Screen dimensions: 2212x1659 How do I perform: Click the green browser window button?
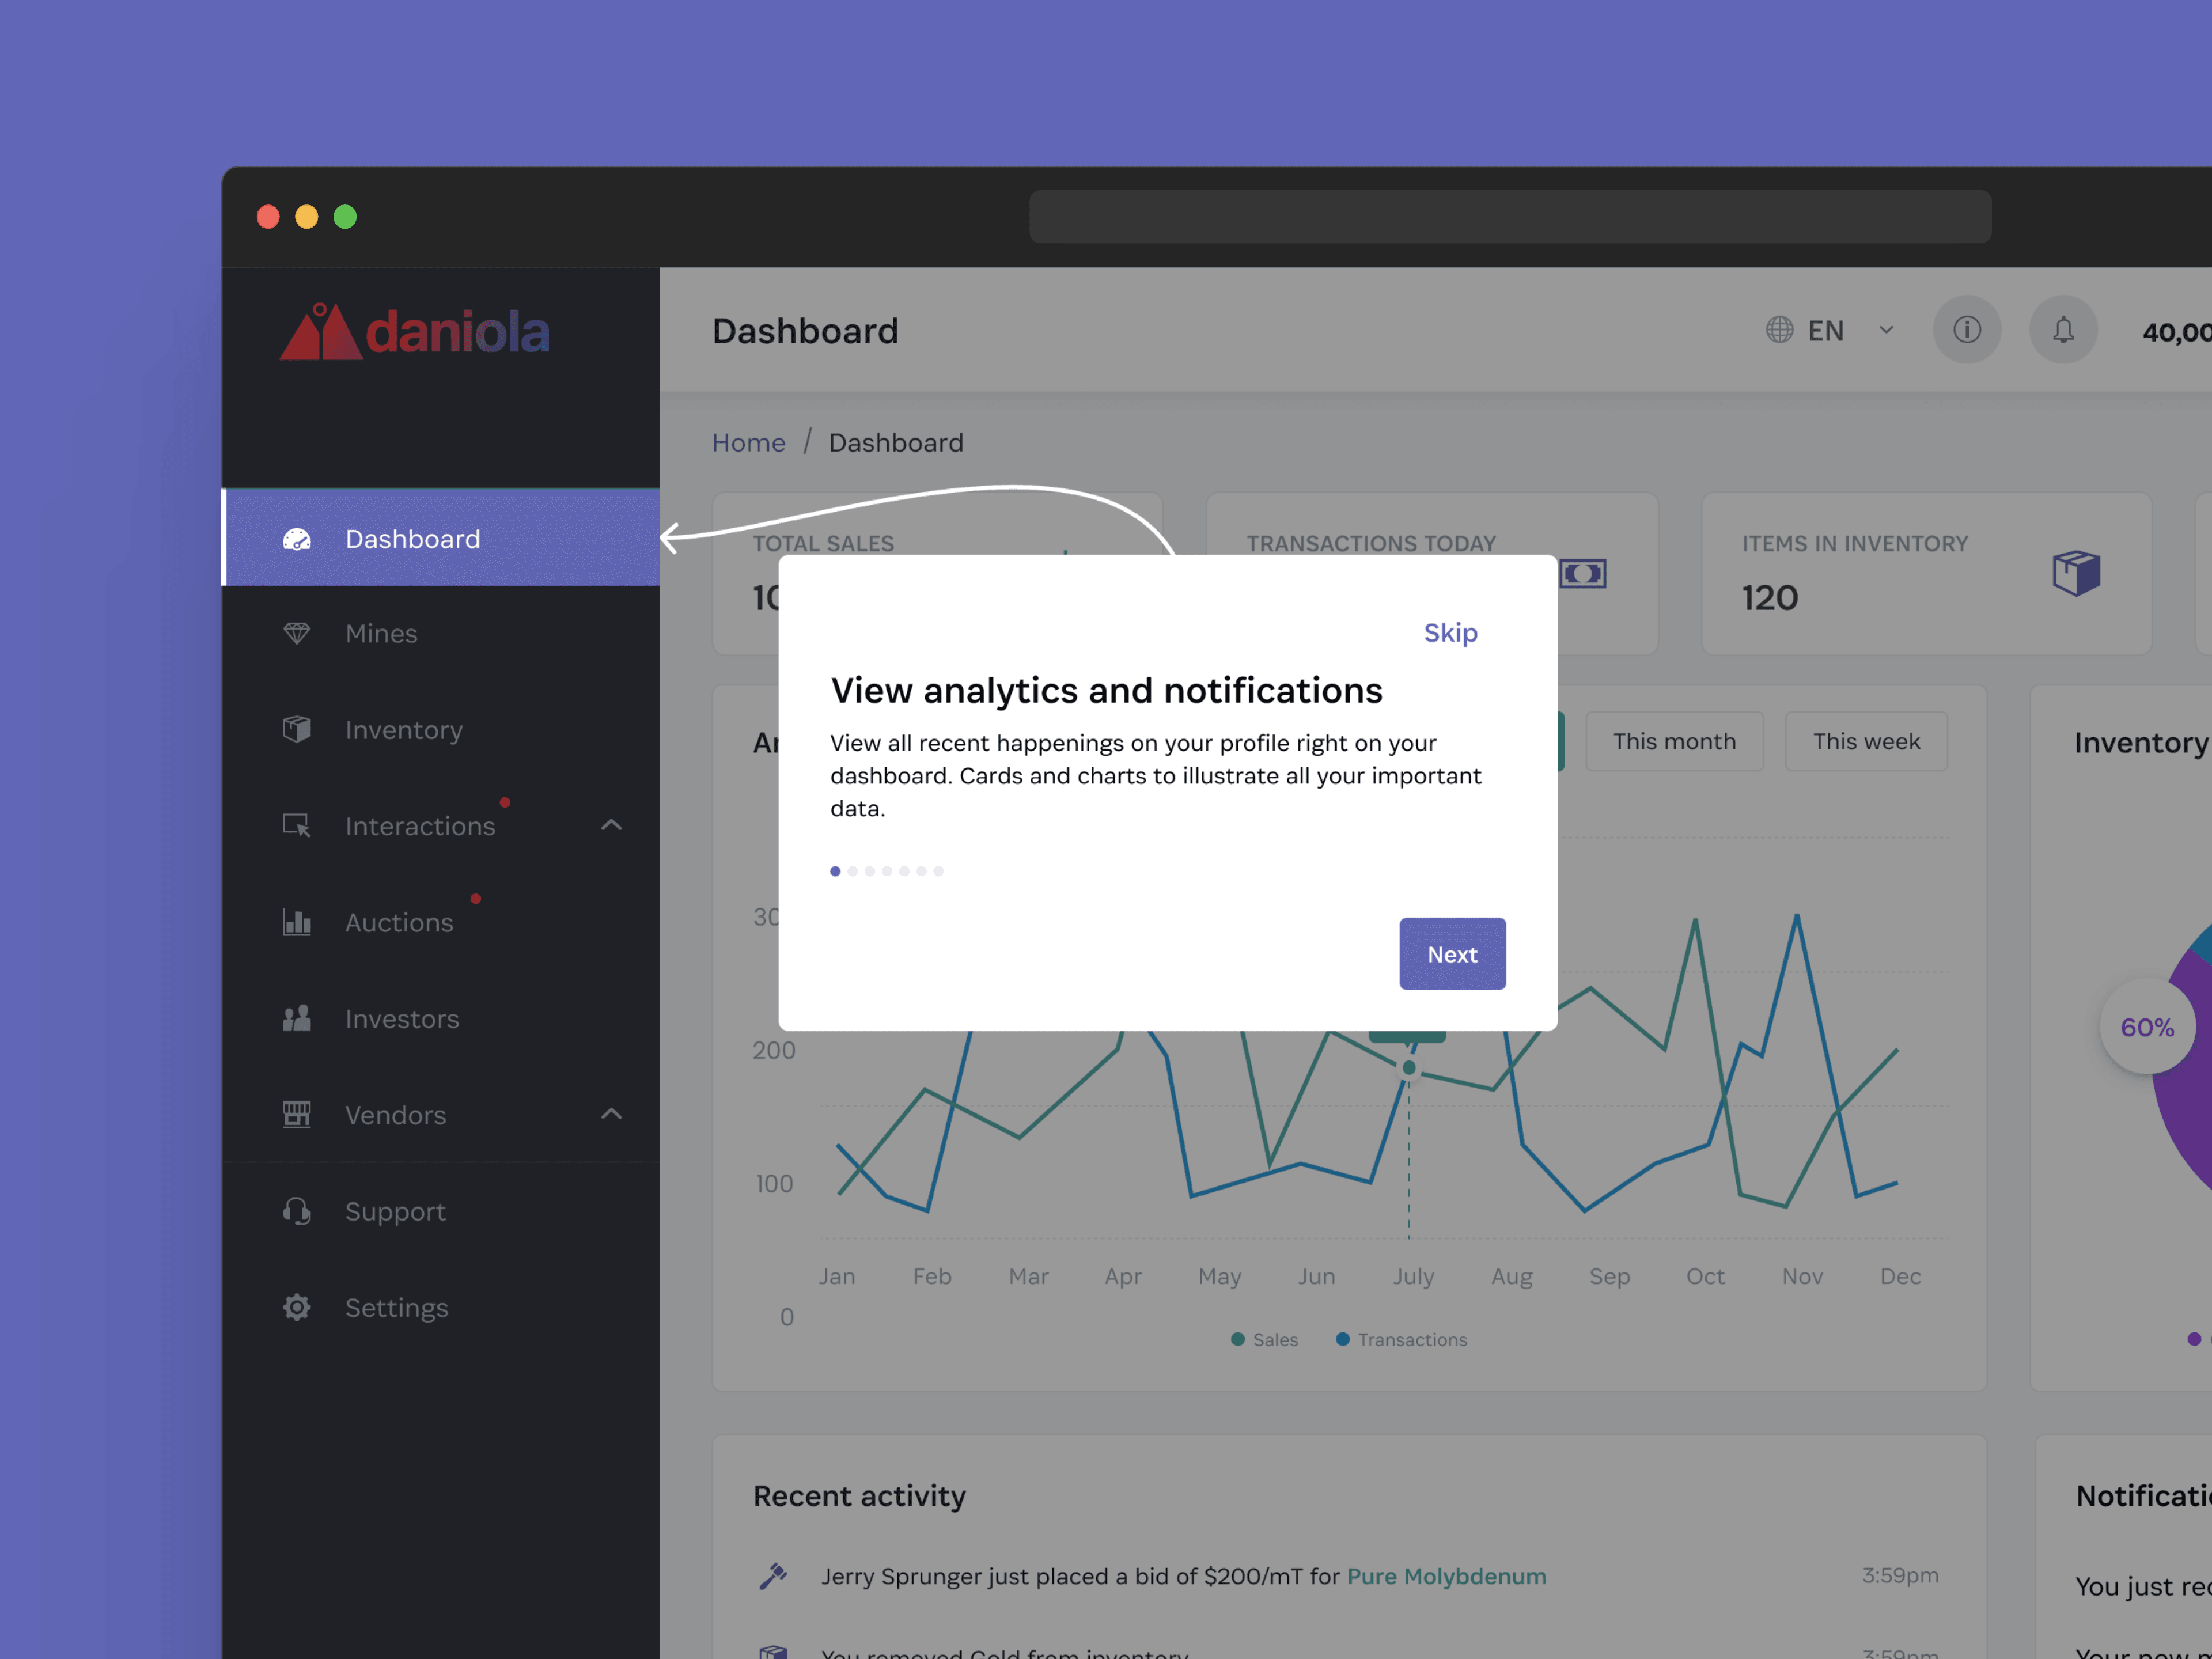(345, 217)
